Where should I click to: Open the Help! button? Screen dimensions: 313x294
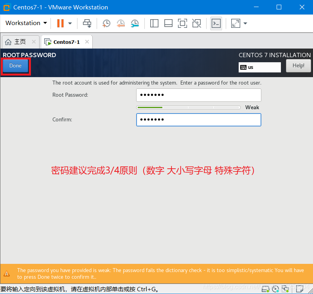pyautogui.click(x=298, y=65)
